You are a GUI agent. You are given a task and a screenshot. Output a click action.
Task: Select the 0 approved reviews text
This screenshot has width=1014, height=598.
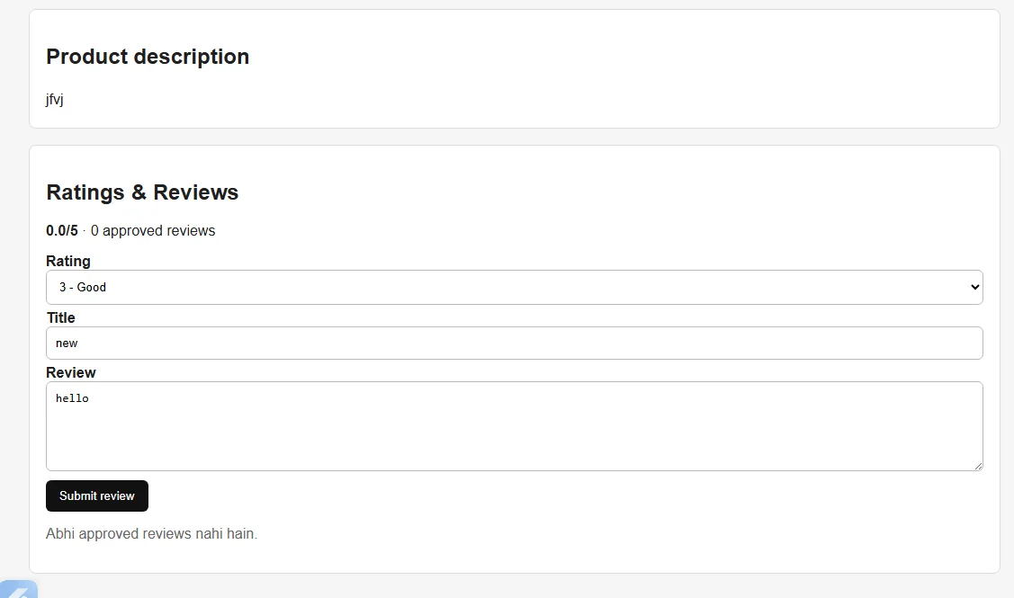click(153, 231)
